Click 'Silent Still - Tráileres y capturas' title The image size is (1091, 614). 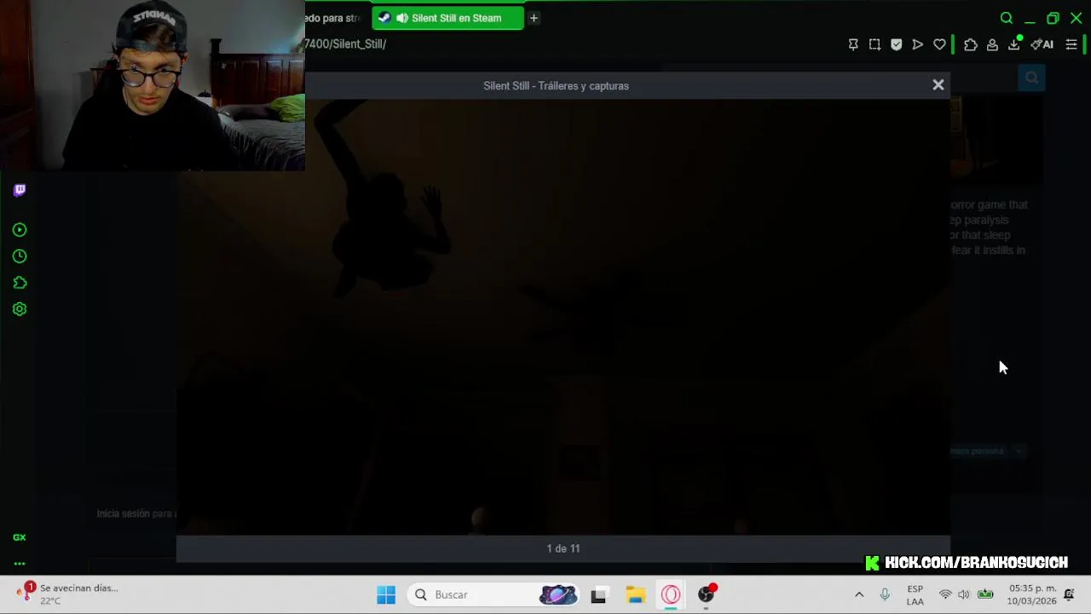[556, 85]
